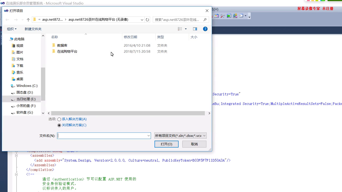Select the 软件盘 (G:) drive
Viewport: 342px width, 192px height.
coord(25,112)
